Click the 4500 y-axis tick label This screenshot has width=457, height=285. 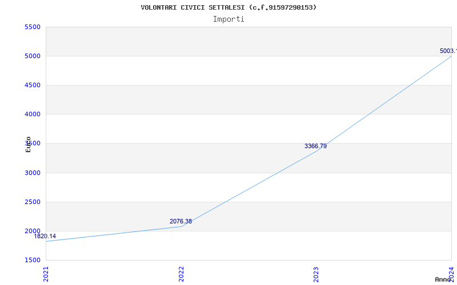click(33, 85)
